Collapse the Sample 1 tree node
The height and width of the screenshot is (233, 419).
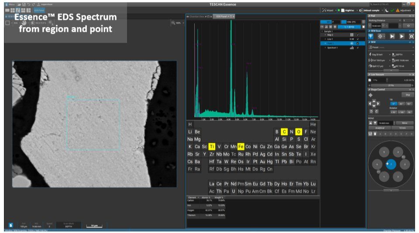(322, 31)
